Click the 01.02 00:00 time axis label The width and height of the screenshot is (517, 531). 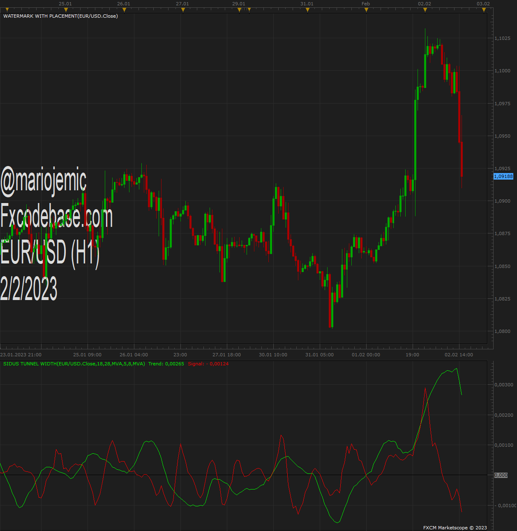click(366, 355)
